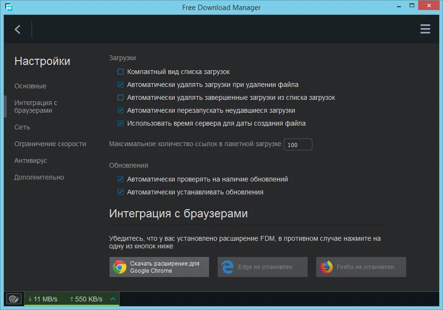Disable automatic restart of failed downloads
443x310 pixels.
(x=121, y=110)
